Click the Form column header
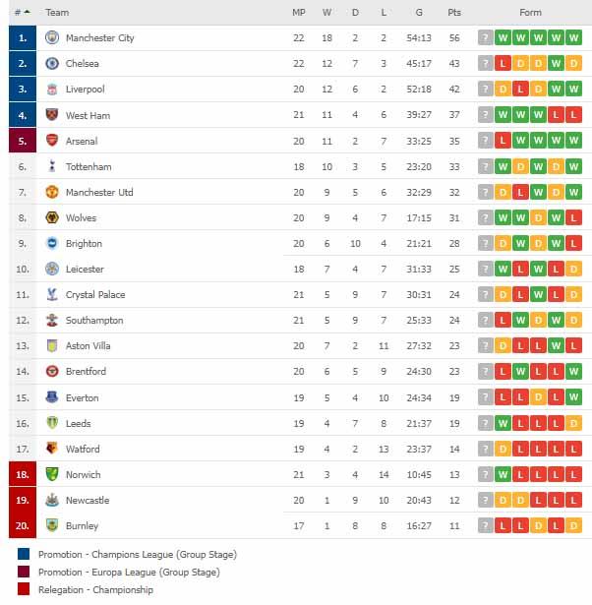This screenshot has width=592, height=605. point(531,13)
